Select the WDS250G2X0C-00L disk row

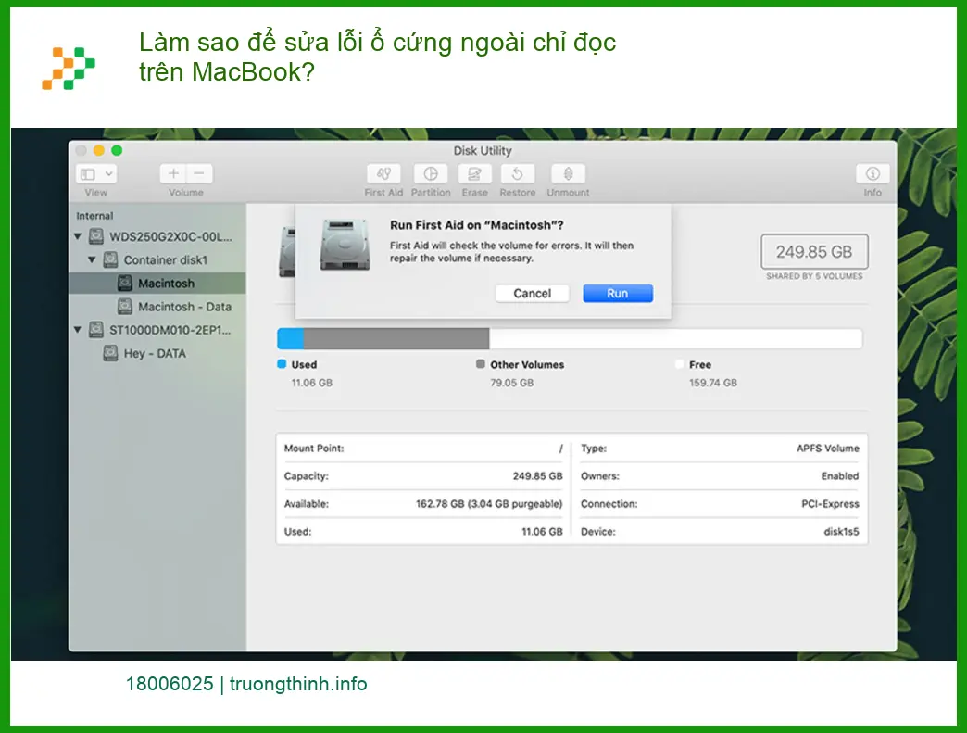point(157,236)
